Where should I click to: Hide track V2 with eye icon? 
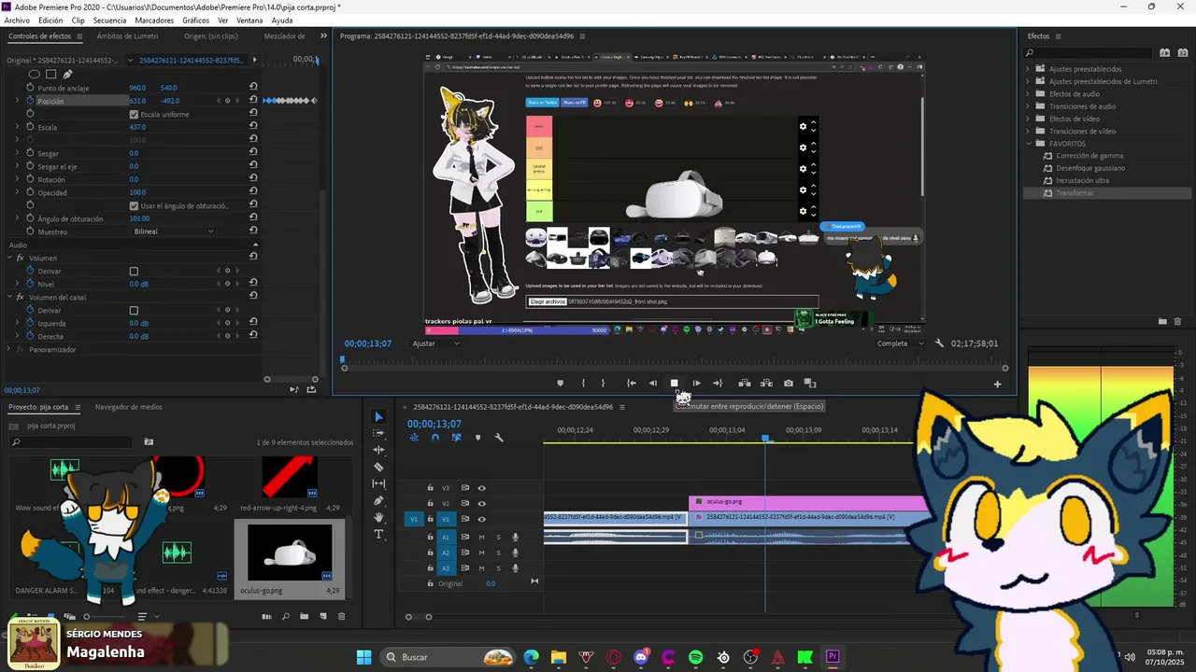click(x=482, y=503)
